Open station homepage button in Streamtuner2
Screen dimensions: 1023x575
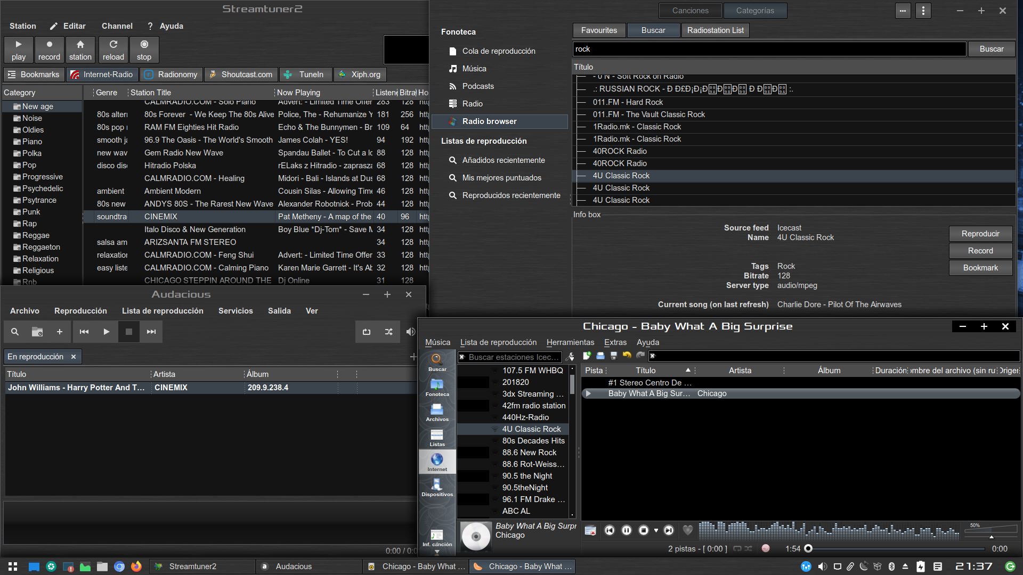click(80, 50)
